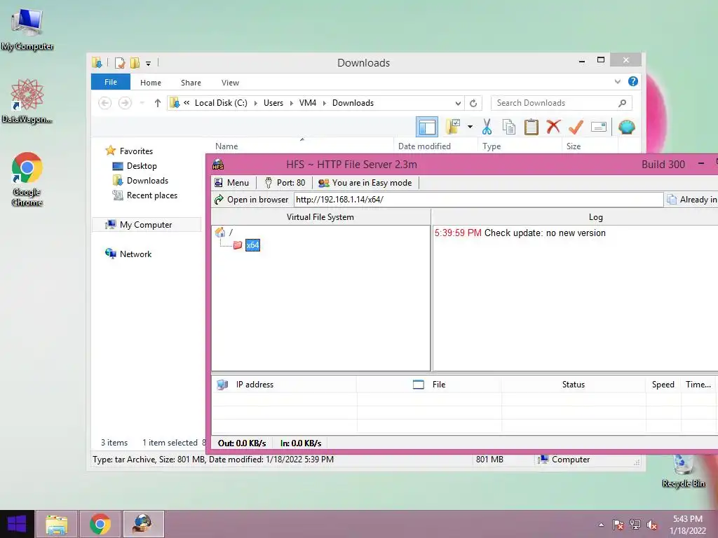Click the Time column header in HFS
The width and height of the screenshot is (718, 538).
[698, 385]
